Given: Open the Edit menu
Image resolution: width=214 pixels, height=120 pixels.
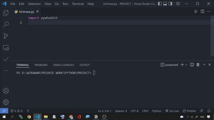Looking at the screenshot, I should [x=21, y=4].
